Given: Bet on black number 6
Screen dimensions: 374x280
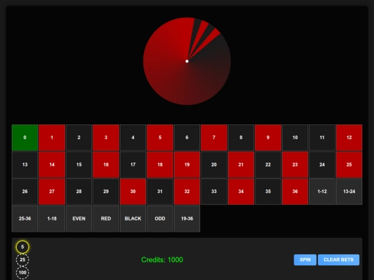Looking at the screenshot, I should click(x=187, y=138).
